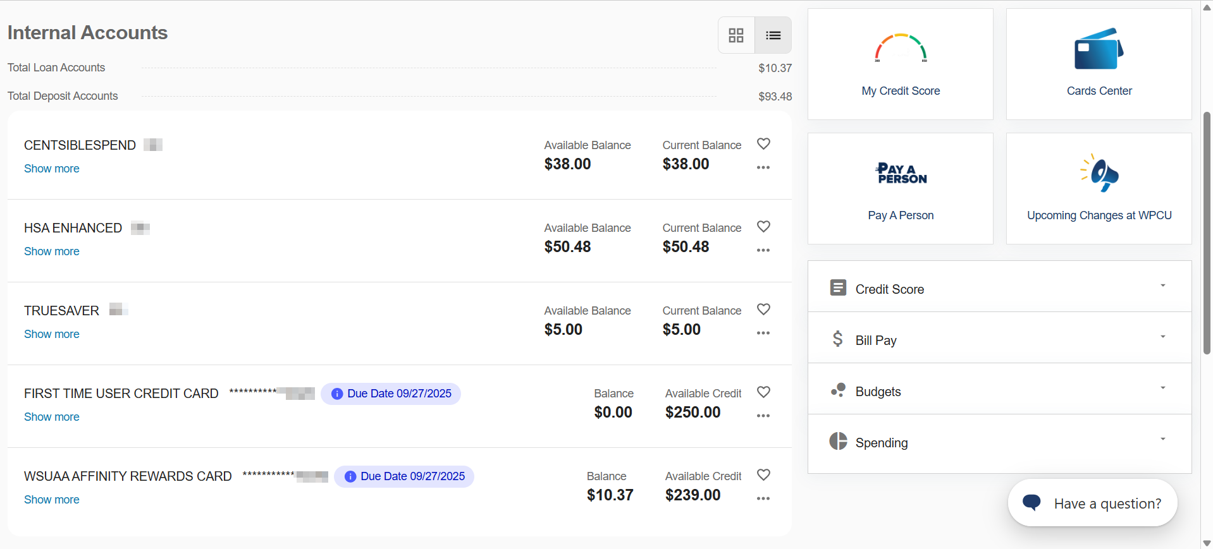Image resolution: width=1213 pixels, height=549 pixels.
Task: Click the Pay A Person logo
Action: 901,173
